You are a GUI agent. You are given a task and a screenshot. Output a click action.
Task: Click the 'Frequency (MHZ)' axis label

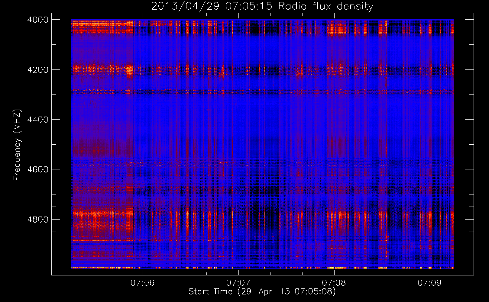click(17, 145)
